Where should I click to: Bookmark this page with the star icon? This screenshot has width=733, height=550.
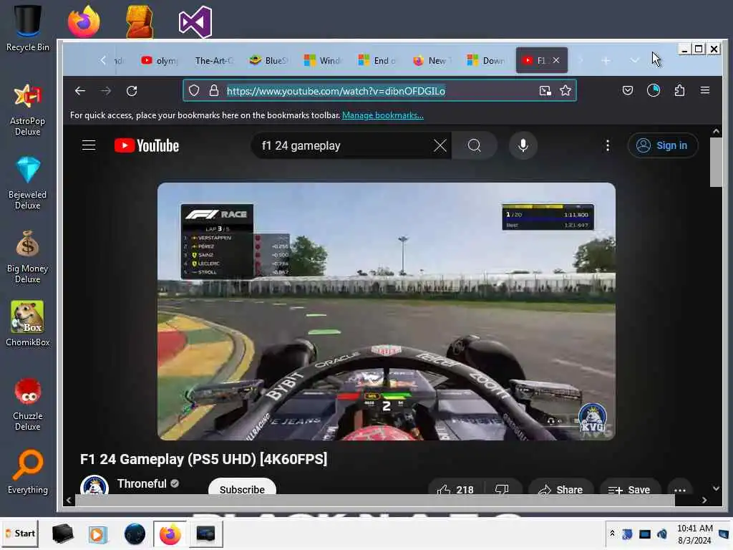[565, 91]
